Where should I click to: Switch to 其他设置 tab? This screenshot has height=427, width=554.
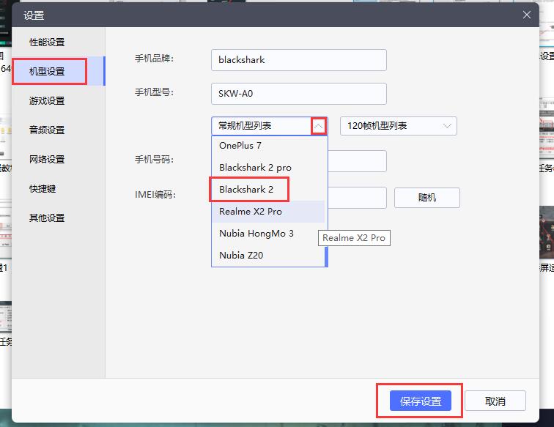pos(59,218)
